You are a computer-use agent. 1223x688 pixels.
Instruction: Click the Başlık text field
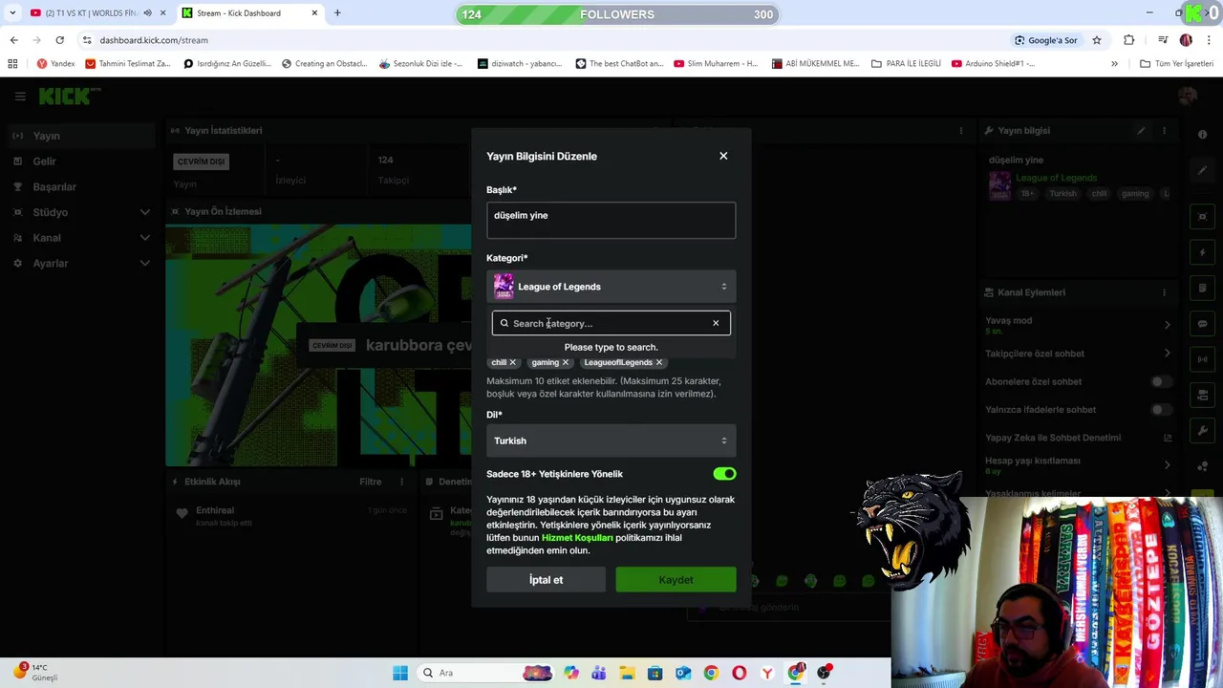click(x=611, y=221)
